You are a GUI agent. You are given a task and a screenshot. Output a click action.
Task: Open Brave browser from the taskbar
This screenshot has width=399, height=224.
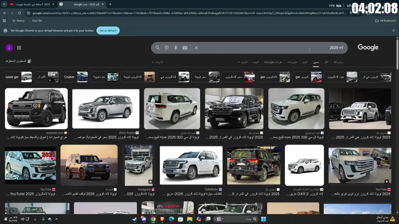coord(162,219)
